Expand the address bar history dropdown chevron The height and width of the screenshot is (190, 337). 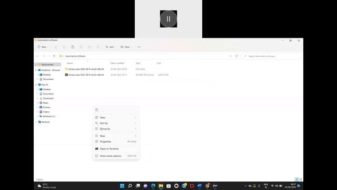coord(231,56)
